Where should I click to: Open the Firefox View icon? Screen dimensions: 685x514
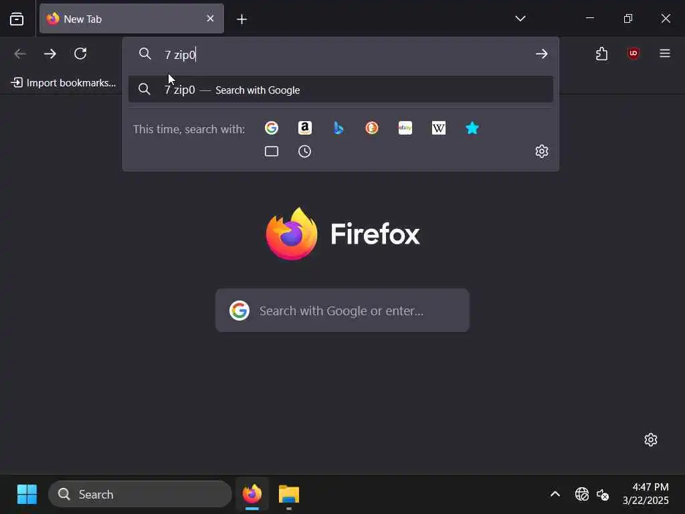[17, 19]
